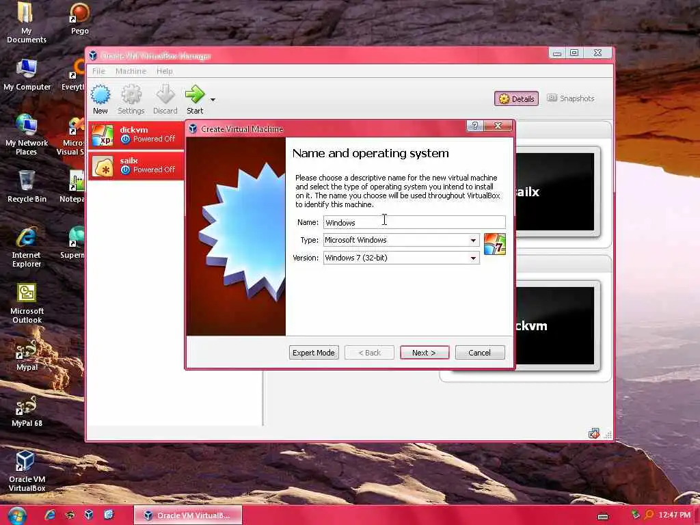Select the Internet Explorer desktop icon
Screen dimensions: 700x525
pyautogui.click(x=27, y=247)
